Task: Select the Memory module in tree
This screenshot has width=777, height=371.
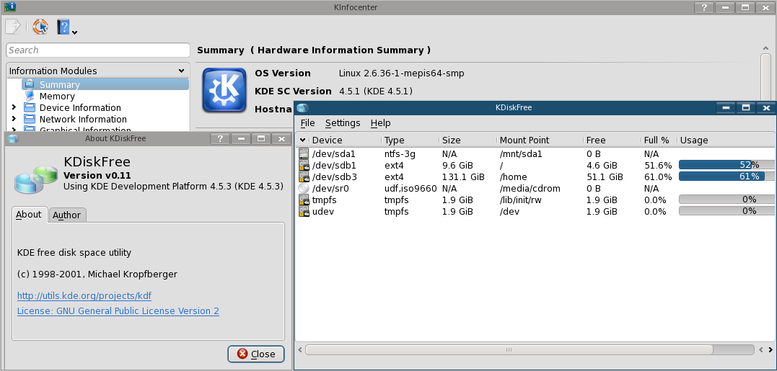Action: [x=57, y=96]
